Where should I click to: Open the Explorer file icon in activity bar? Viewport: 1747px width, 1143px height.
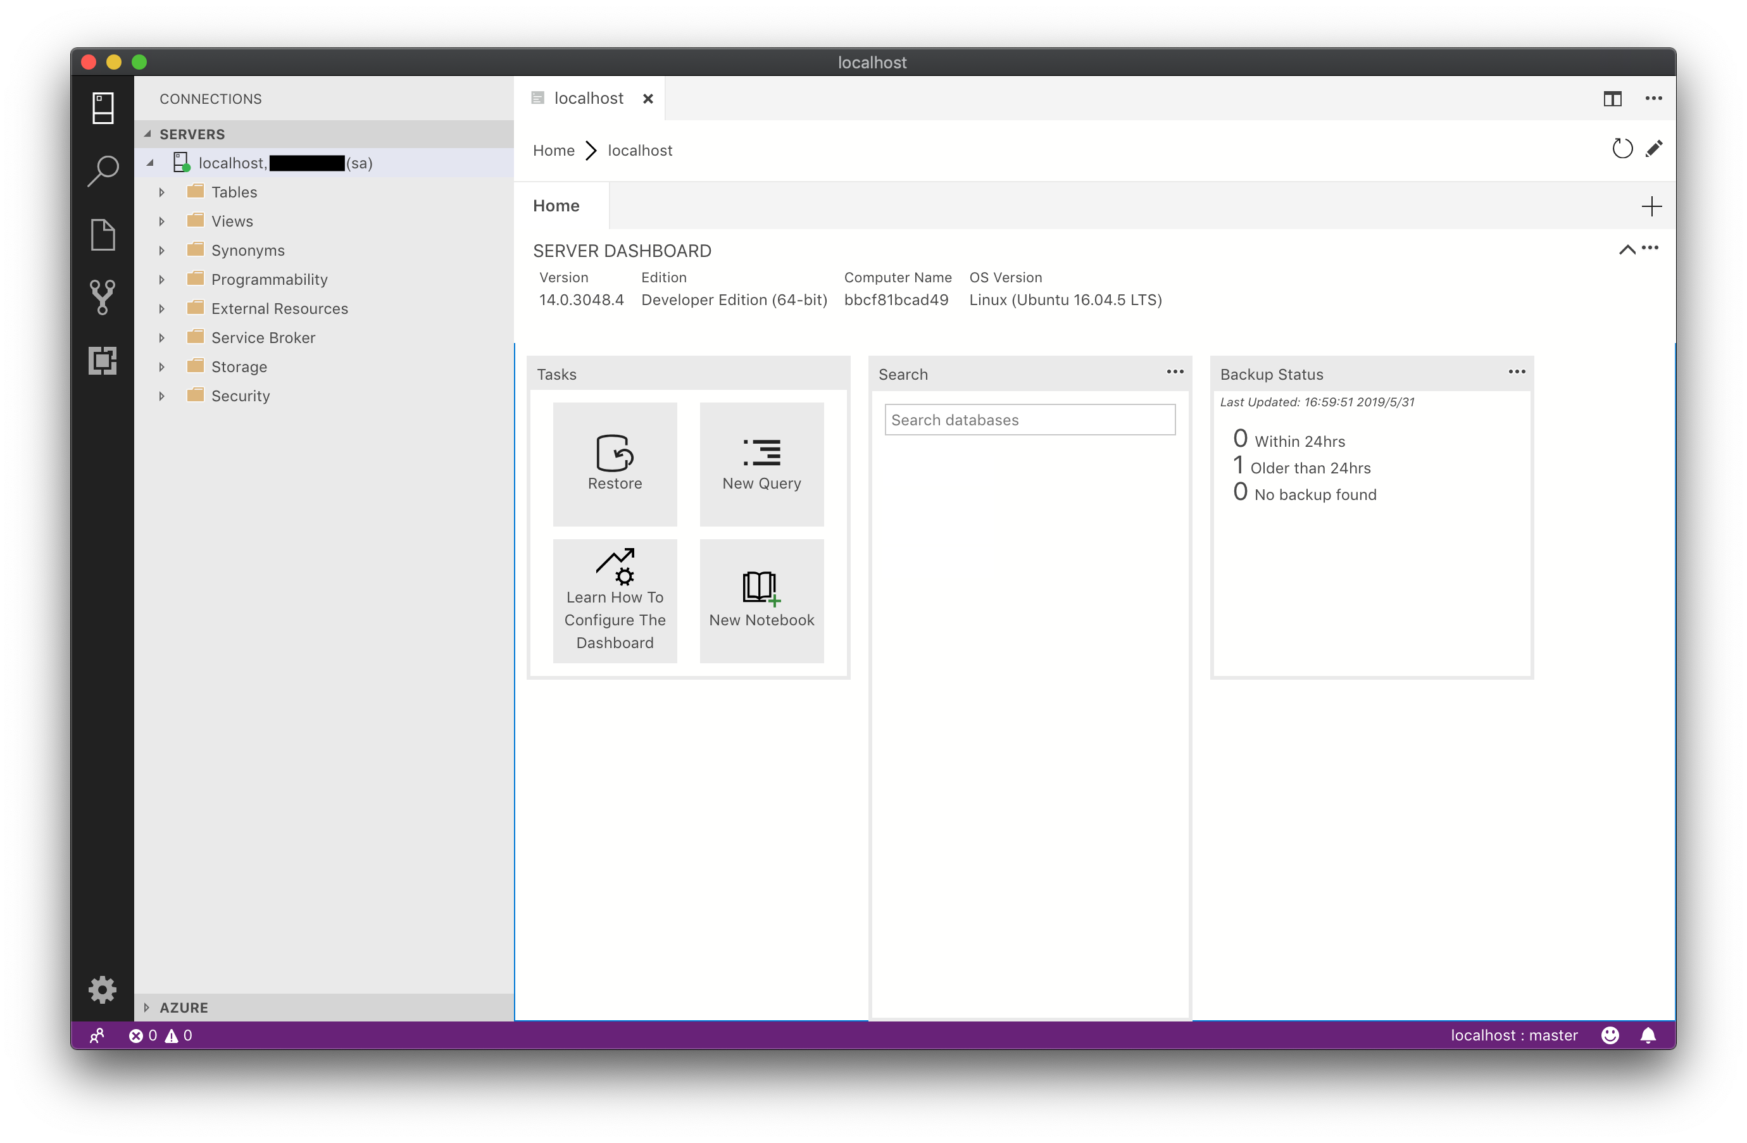[103, 234]
